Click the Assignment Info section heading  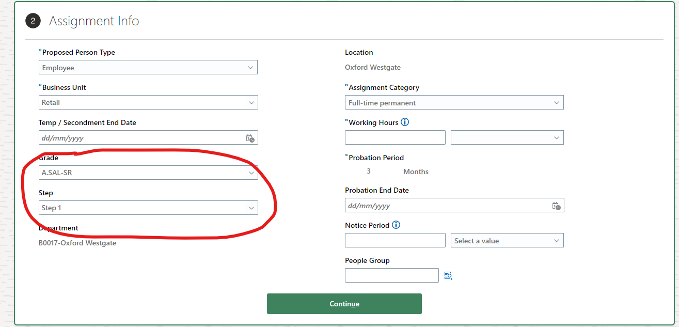pos(94,21)
